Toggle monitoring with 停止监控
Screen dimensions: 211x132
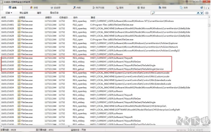(24, 13)
